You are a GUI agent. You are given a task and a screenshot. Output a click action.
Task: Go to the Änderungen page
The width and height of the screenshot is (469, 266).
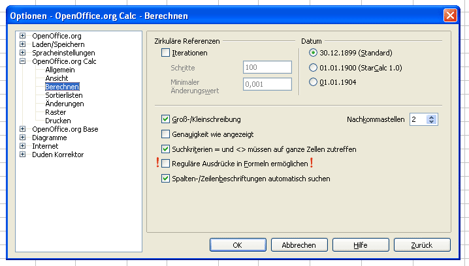[x=64, y=104]
